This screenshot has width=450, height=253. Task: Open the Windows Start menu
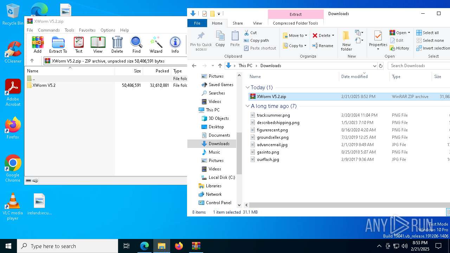8,246
